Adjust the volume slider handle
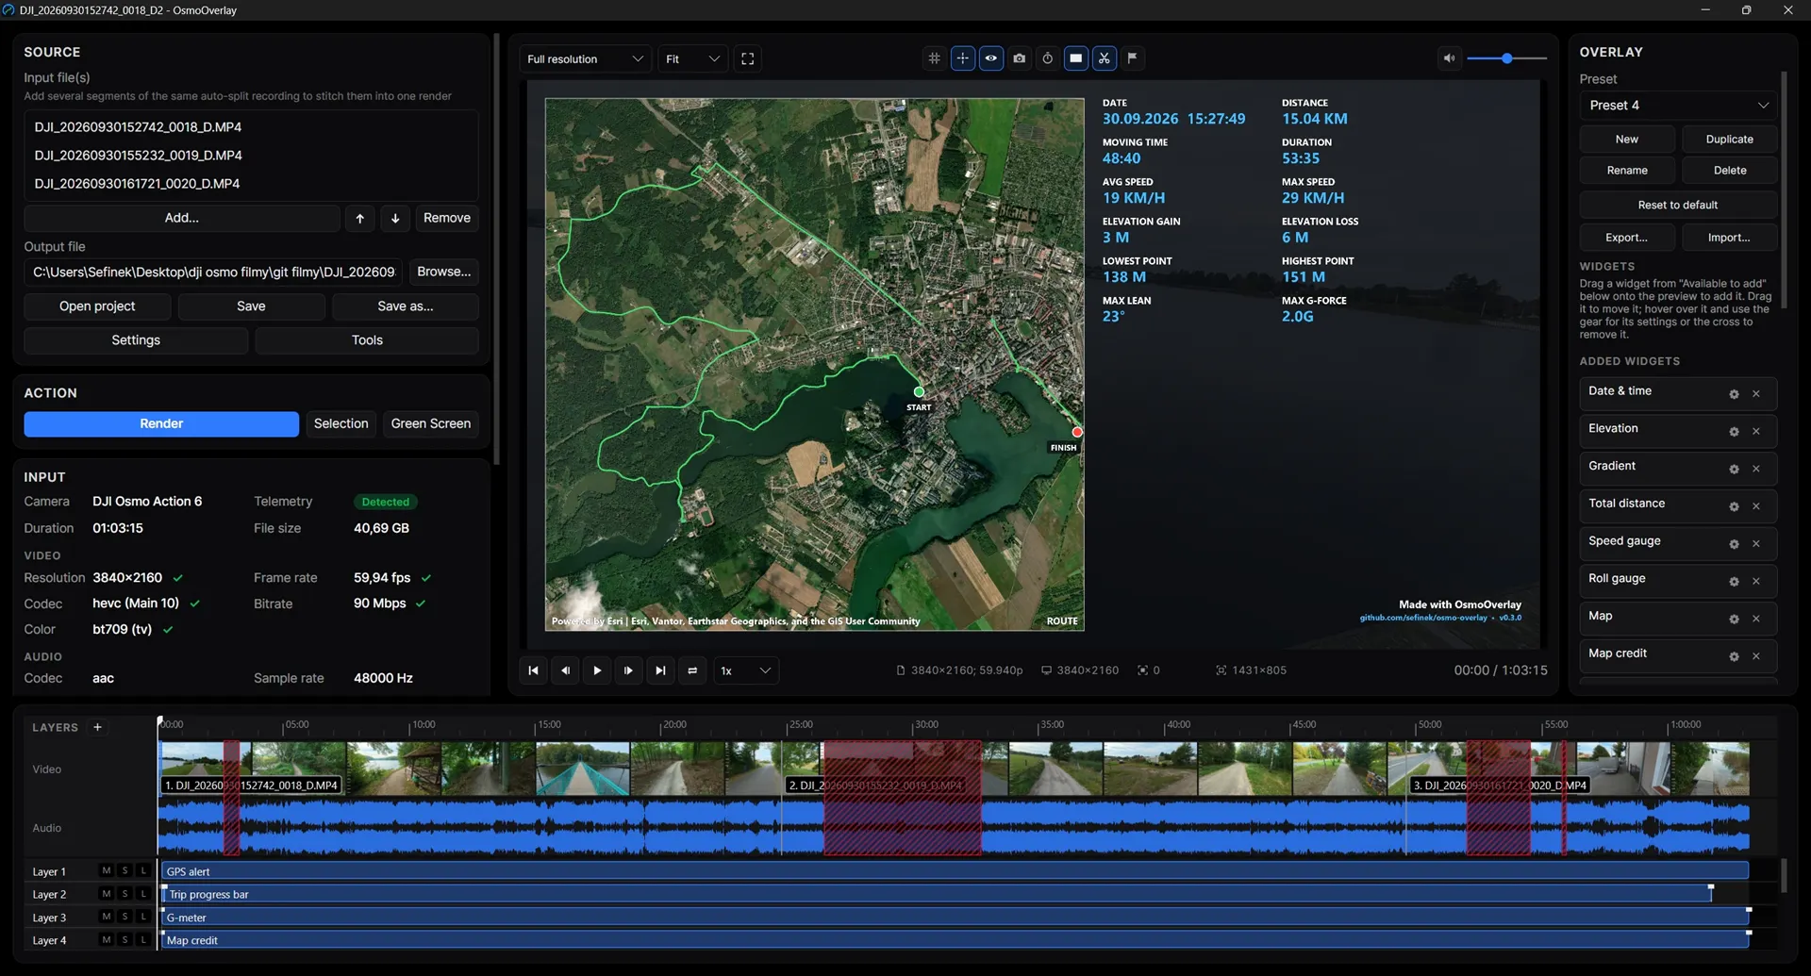The height and width of the screenshot is (976, 1811). [1506, 58]
